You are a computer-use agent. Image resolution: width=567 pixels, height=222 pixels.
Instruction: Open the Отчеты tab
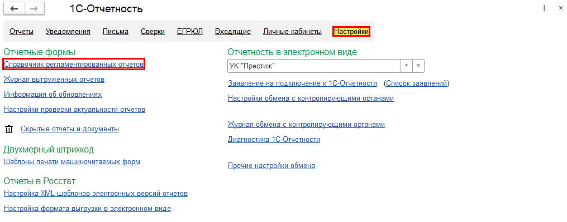21,32
